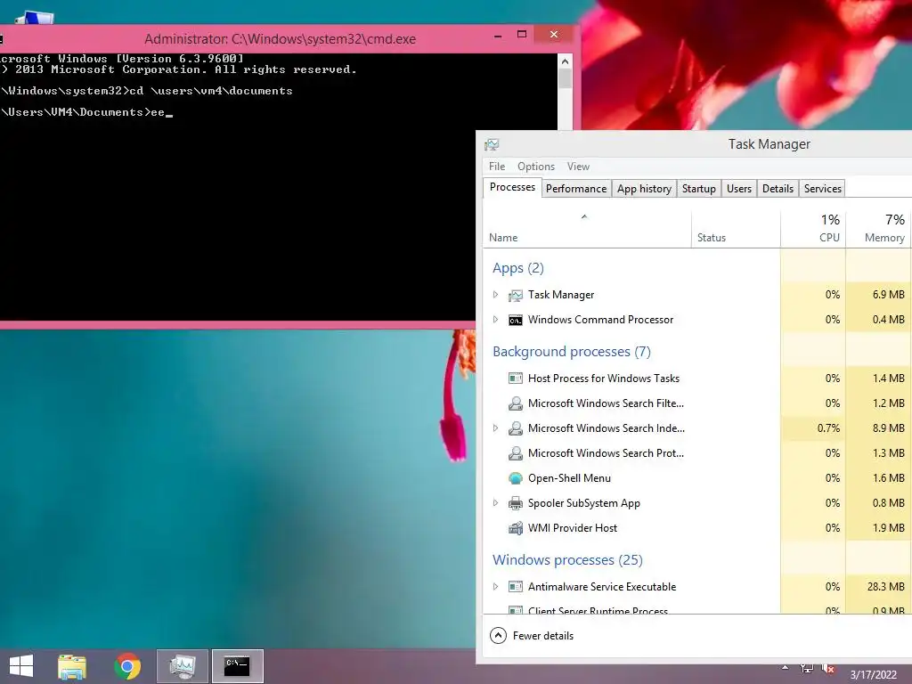Expand the Task Manager app row
Image resolution: width=912 pixels, height=684 pixels.
[495, 295]
